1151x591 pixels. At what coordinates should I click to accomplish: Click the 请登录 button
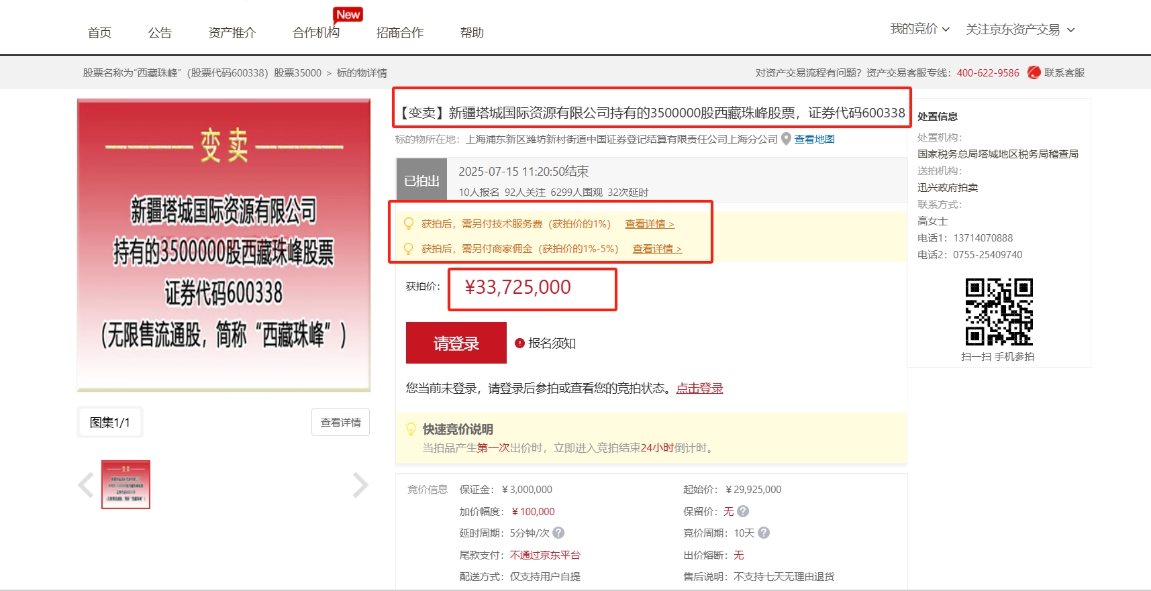click(456, 343)
